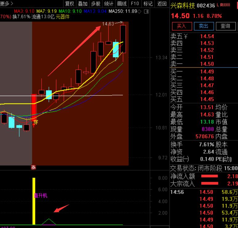Click the 穿 signal marker on chart
Viewport: 238px width, 228px height.
coord(36,122)
